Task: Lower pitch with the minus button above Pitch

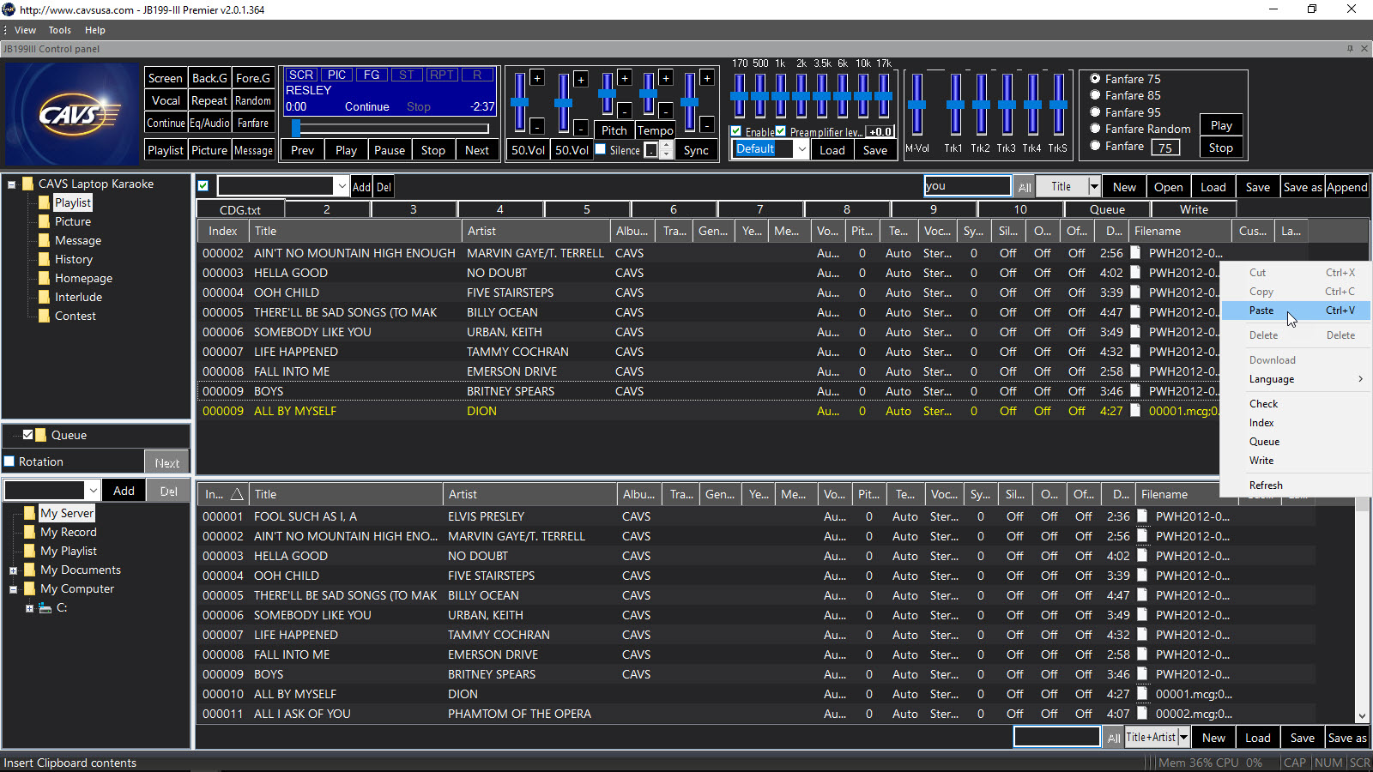Action: pos(625,110)
